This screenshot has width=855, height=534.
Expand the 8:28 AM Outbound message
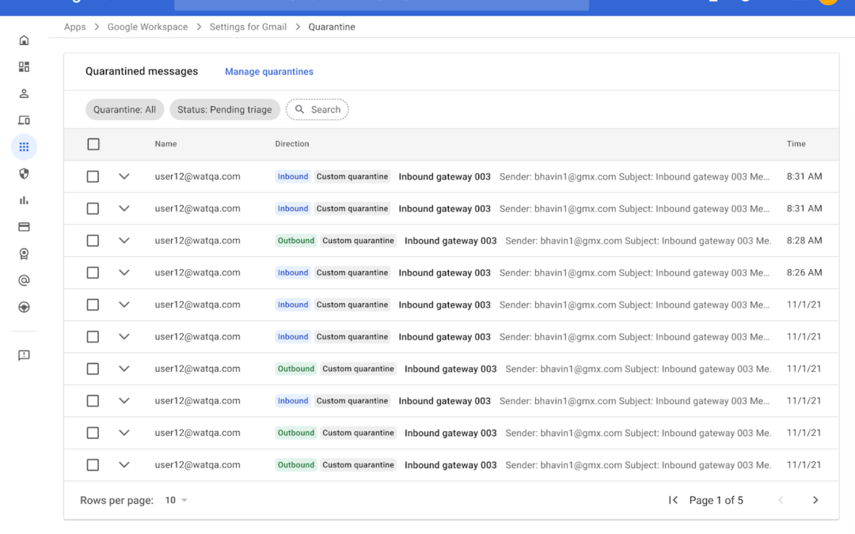tap(124, 240)
